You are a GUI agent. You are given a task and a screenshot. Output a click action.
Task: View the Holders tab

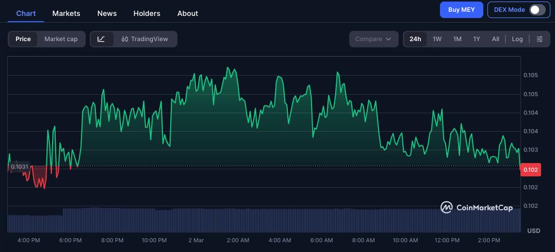[x=147, y=13]
